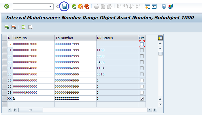The width and height of the screenshot is (202, 115).
Task: Click the Print icon
Action: pos(96,6)
